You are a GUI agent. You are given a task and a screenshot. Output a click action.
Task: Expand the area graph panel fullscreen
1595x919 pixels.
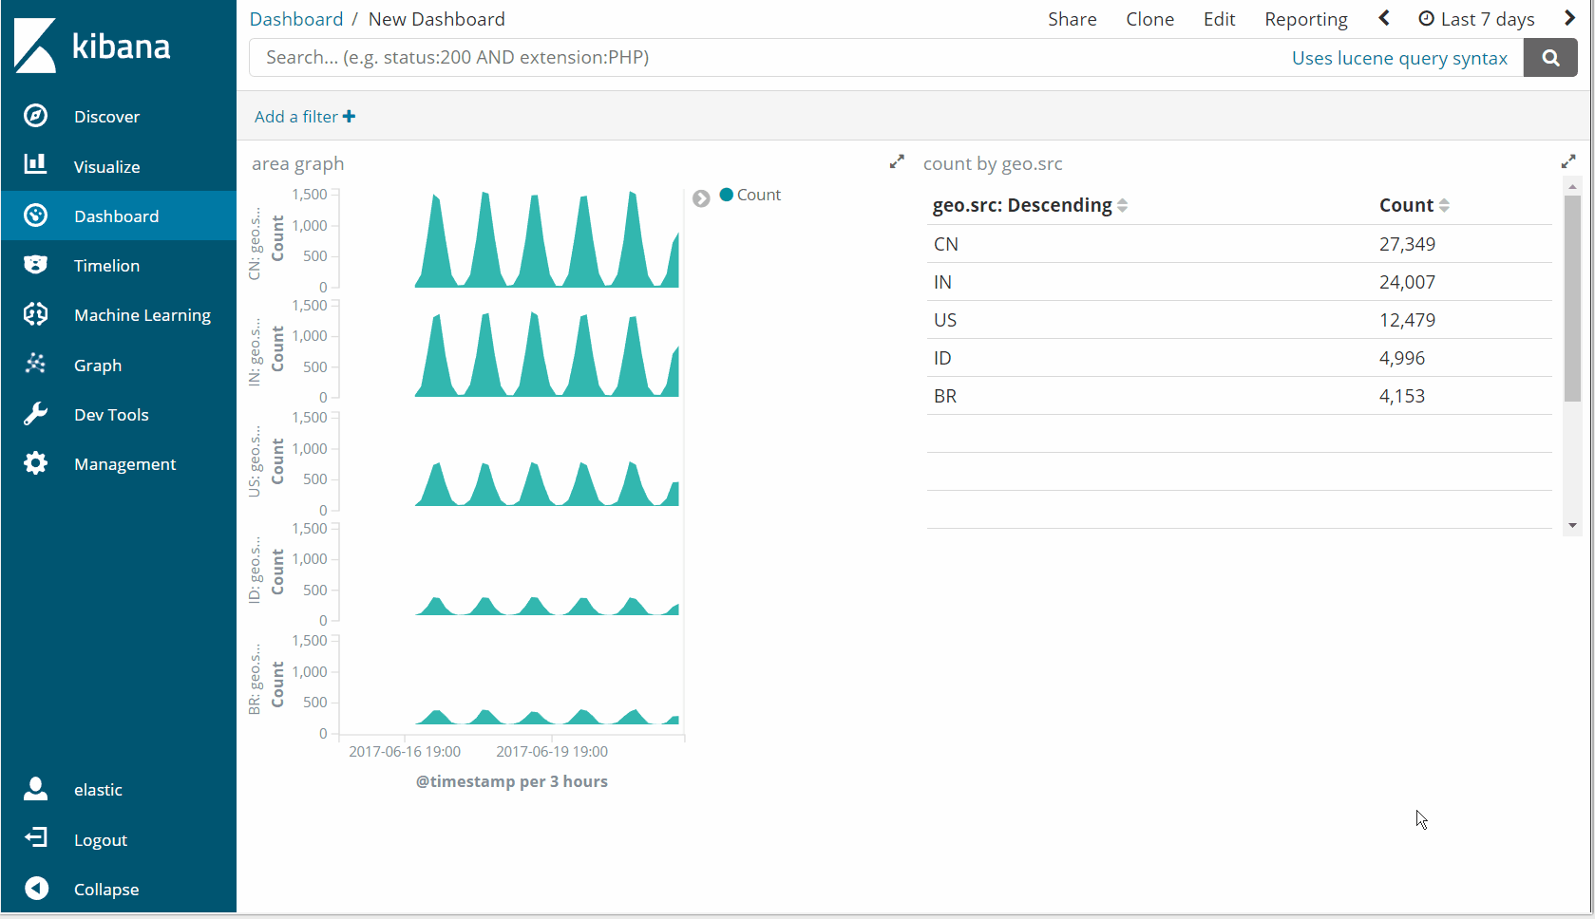pos(897,162)
